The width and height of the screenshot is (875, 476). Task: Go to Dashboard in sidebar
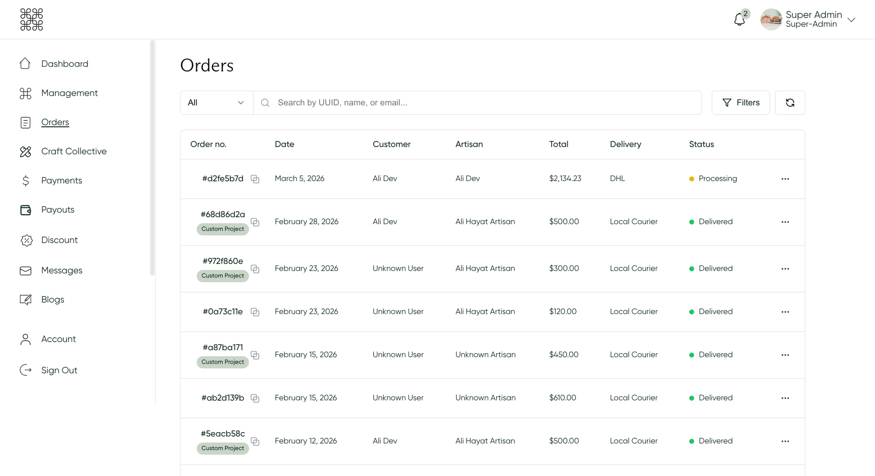click(x=64, y=64)
